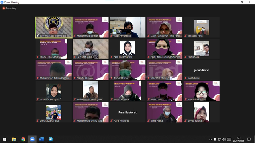
Task: Select Nazufa Hunain video tile
Action: (x=90, y=70)
